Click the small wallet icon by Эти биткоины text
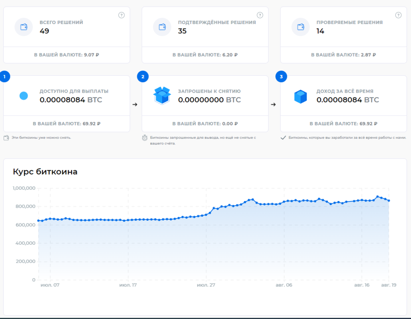The width and height of the screenshot is (411, 319). pyautogui.click(x=6, y=138)
